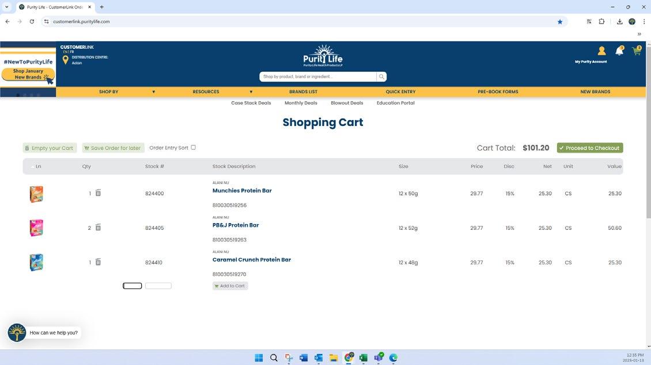The width and height of the screenshot is (651, 365).
Task: Delete the Caramel Crunch Protein Bar line
Action: pos(98,262)
